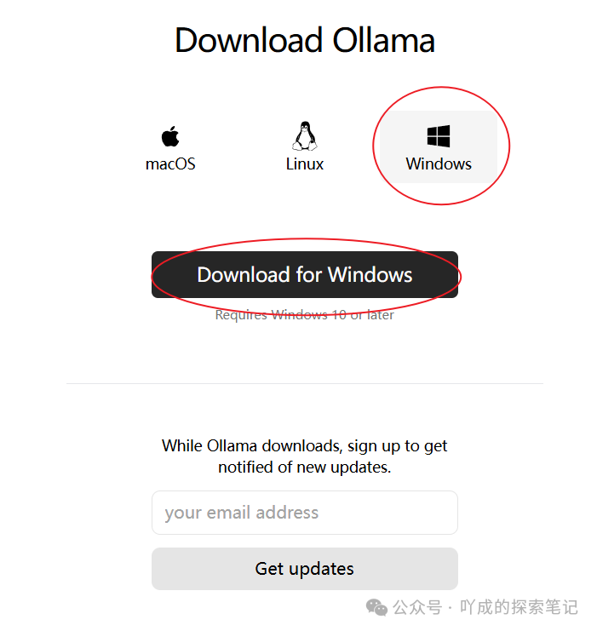Click the horizontal divider line
Screen dimensions: 597x631
point(305,383)
